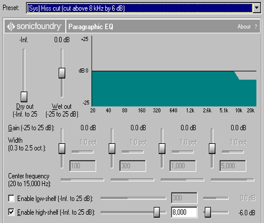Click the Sonic Foundry logo
The height and width of the screenshot is (223, 264).
tap(34, 26)
